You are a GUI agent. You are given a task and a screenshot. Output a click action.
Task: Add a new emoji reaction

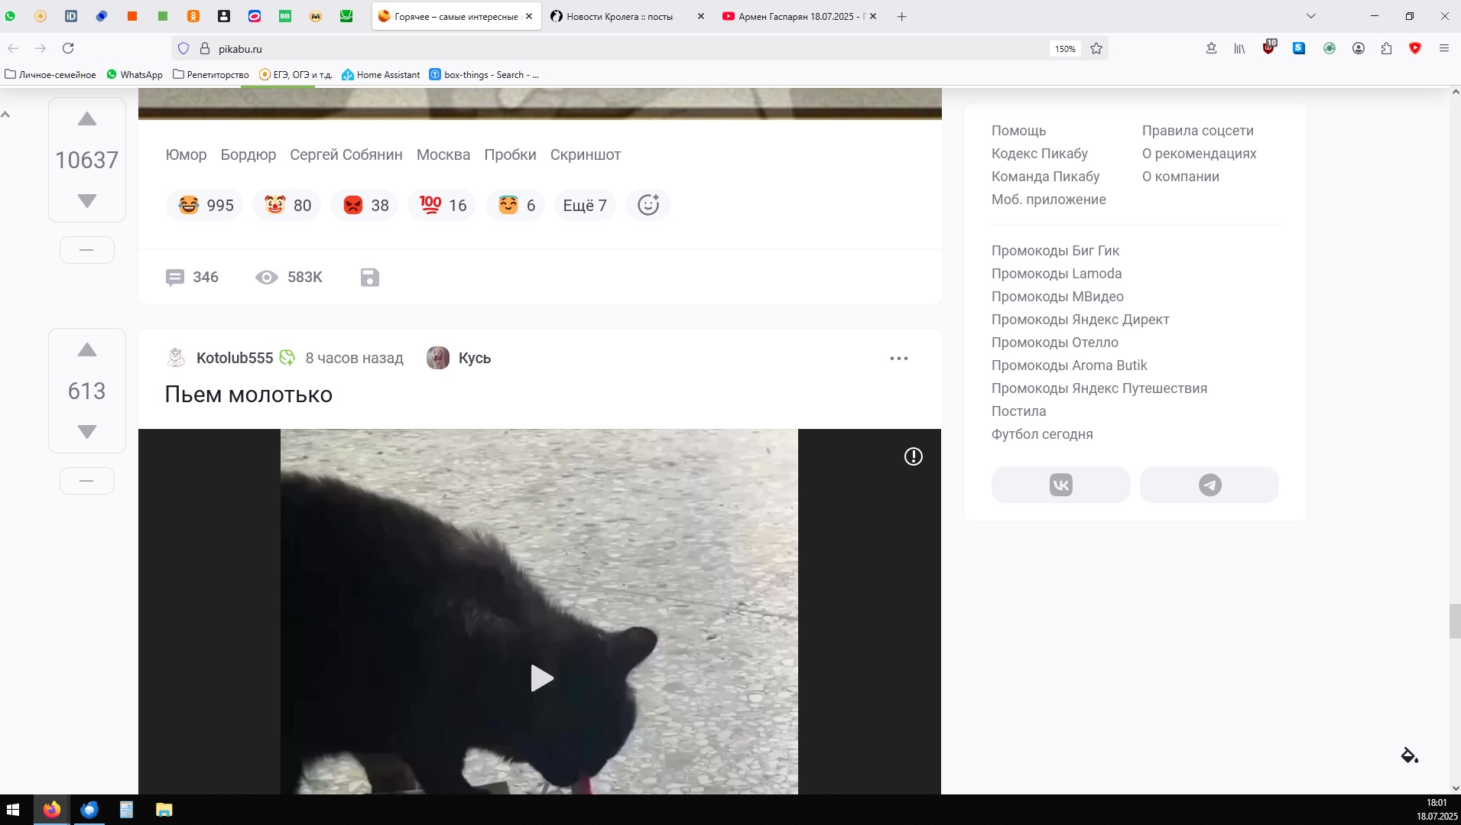pos(648,205)
